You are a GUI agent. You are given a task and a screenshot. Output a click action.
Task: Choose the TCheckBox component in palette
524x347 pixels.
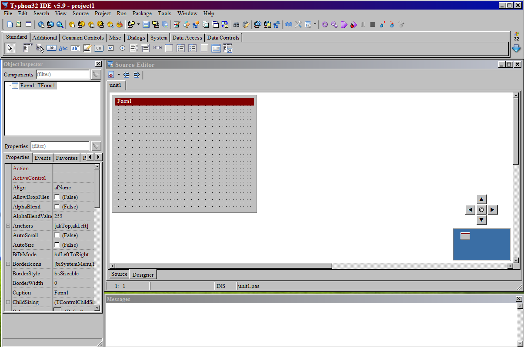[111, 48]
